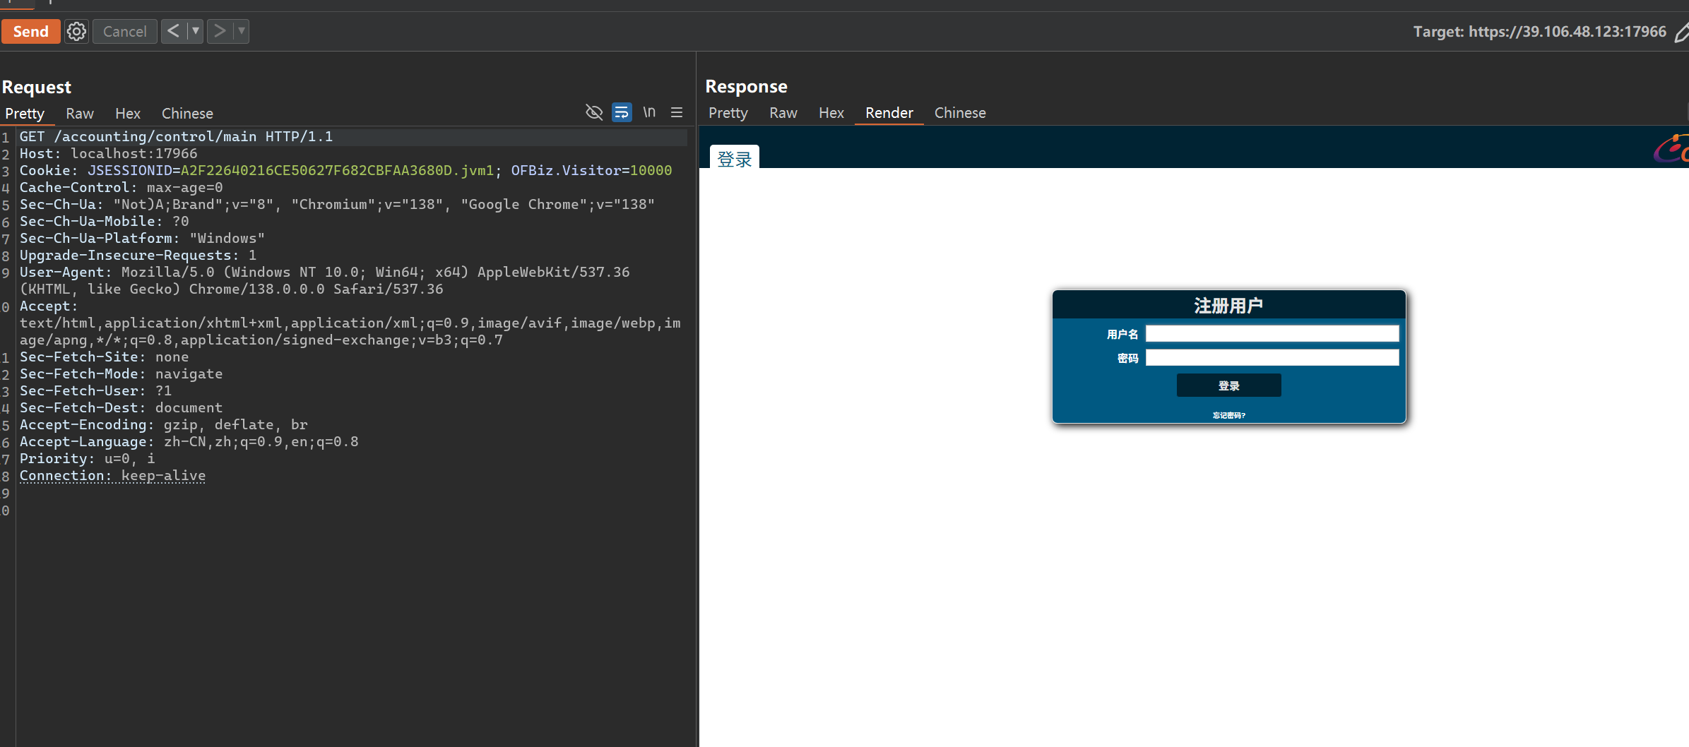The width and height of the screenshot is (1689, 747).
Task: Click the 登录 login button in form
Action: click(1229, 386)
